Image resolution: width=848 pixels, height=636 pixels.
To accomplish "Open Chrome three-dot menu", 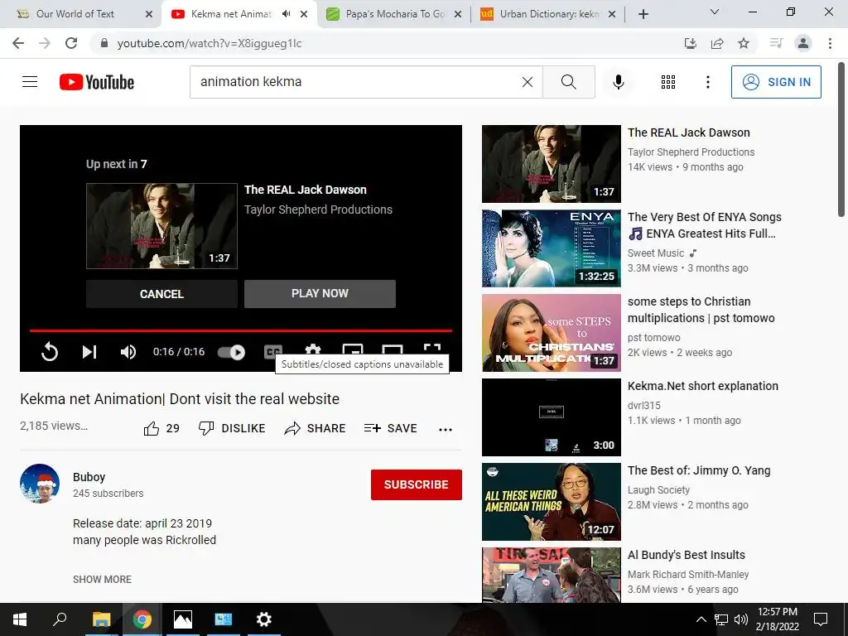I will (x=830, y=43).
